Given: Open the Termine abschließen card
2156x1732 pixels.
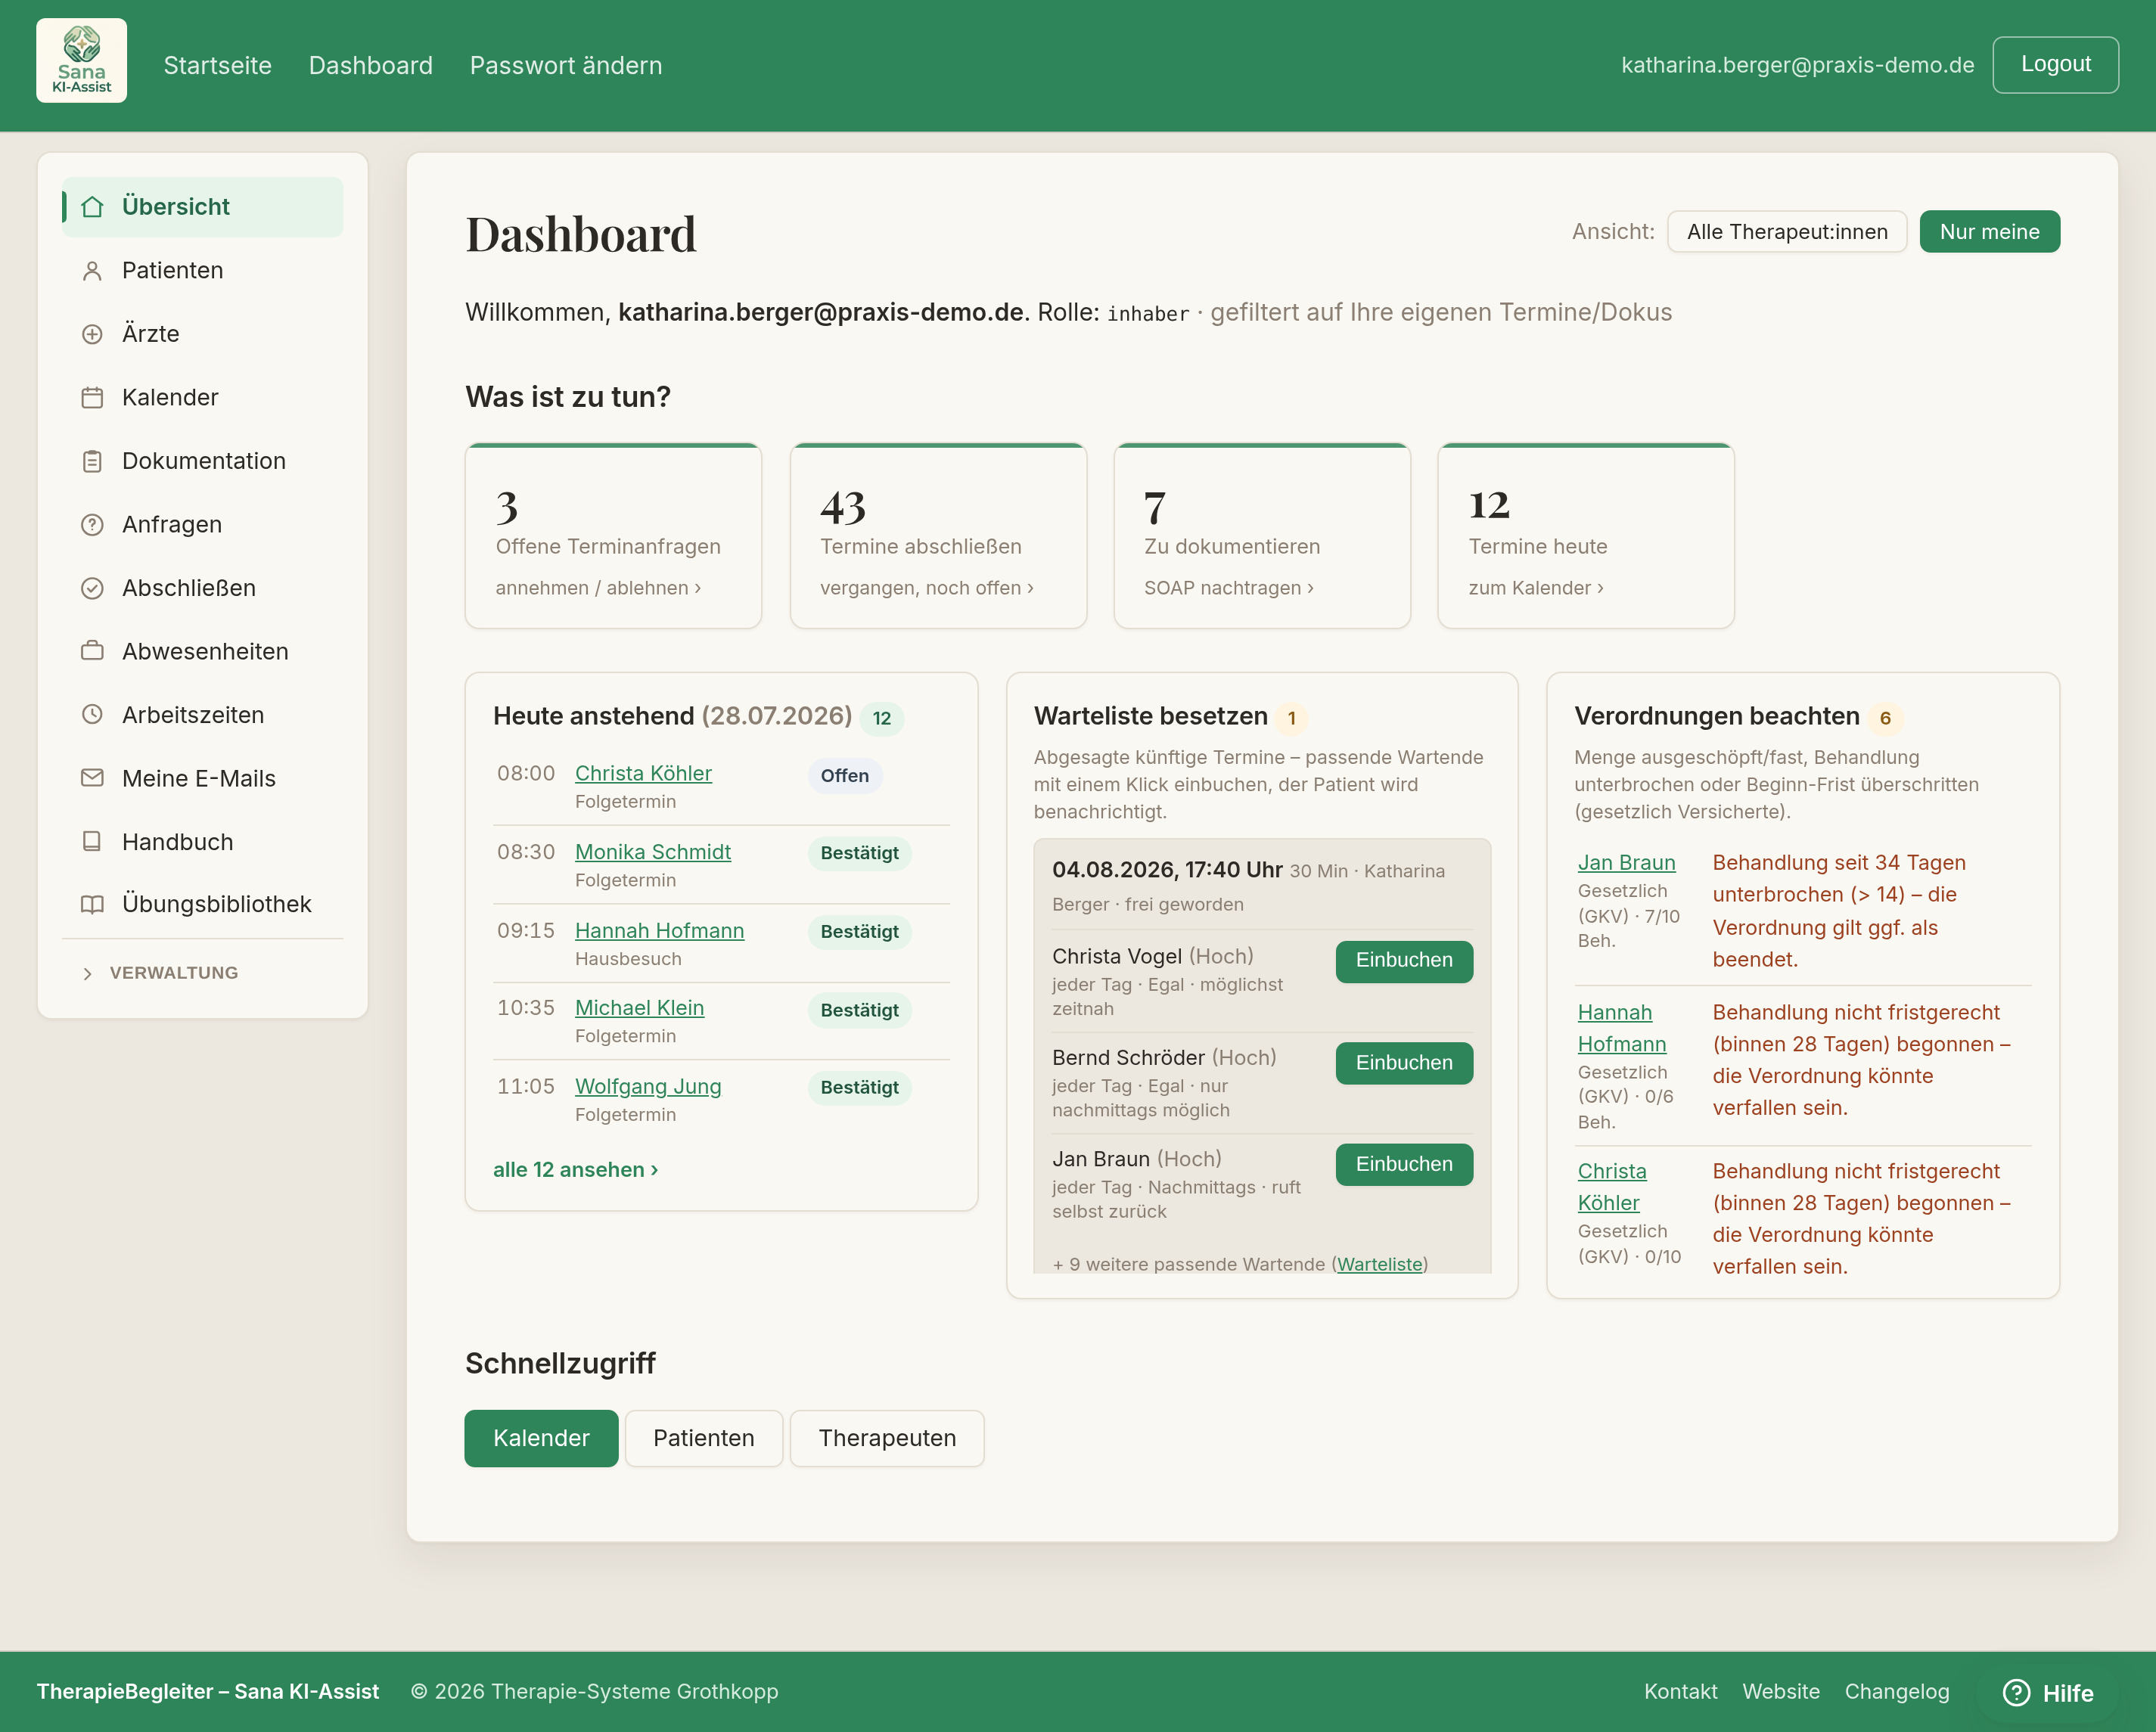Looking at the screenshot, I should [938, 536].
